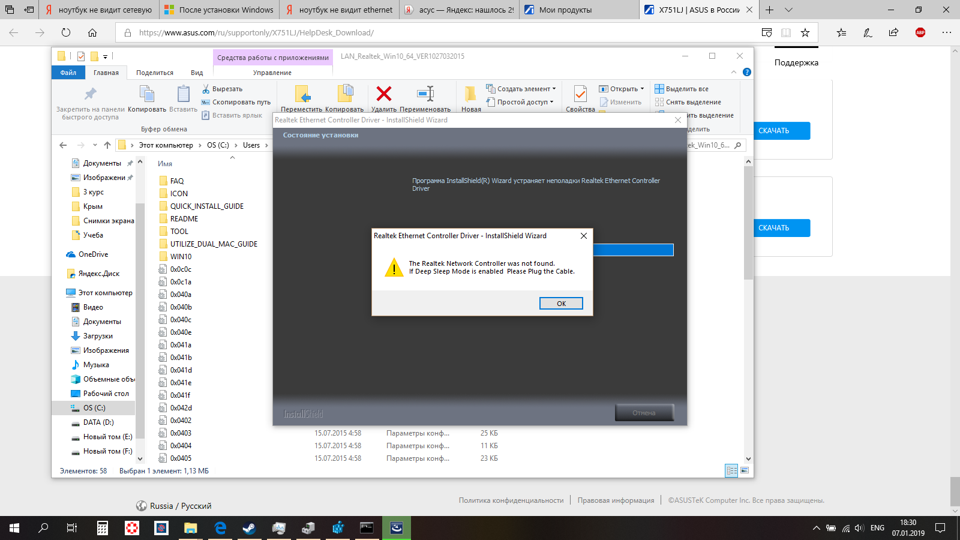Select Вырезать scissors command

[222, 89]
